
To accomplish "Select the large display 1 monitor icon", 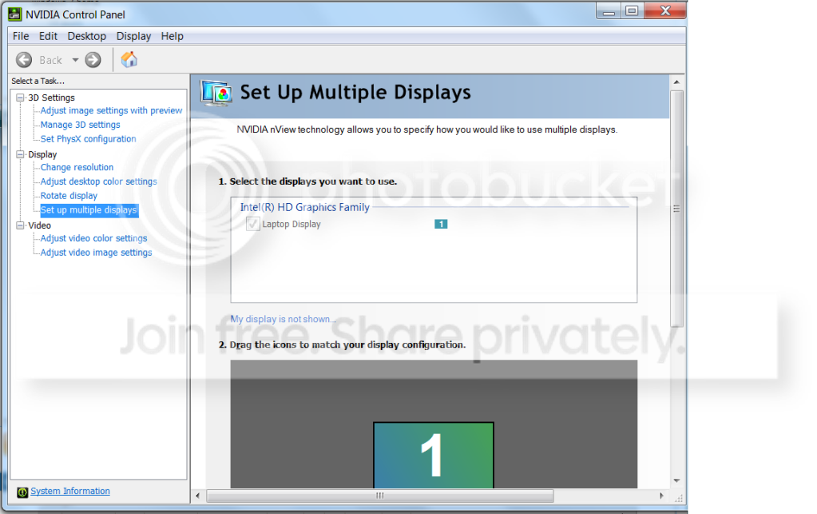I will click(434, 455).
